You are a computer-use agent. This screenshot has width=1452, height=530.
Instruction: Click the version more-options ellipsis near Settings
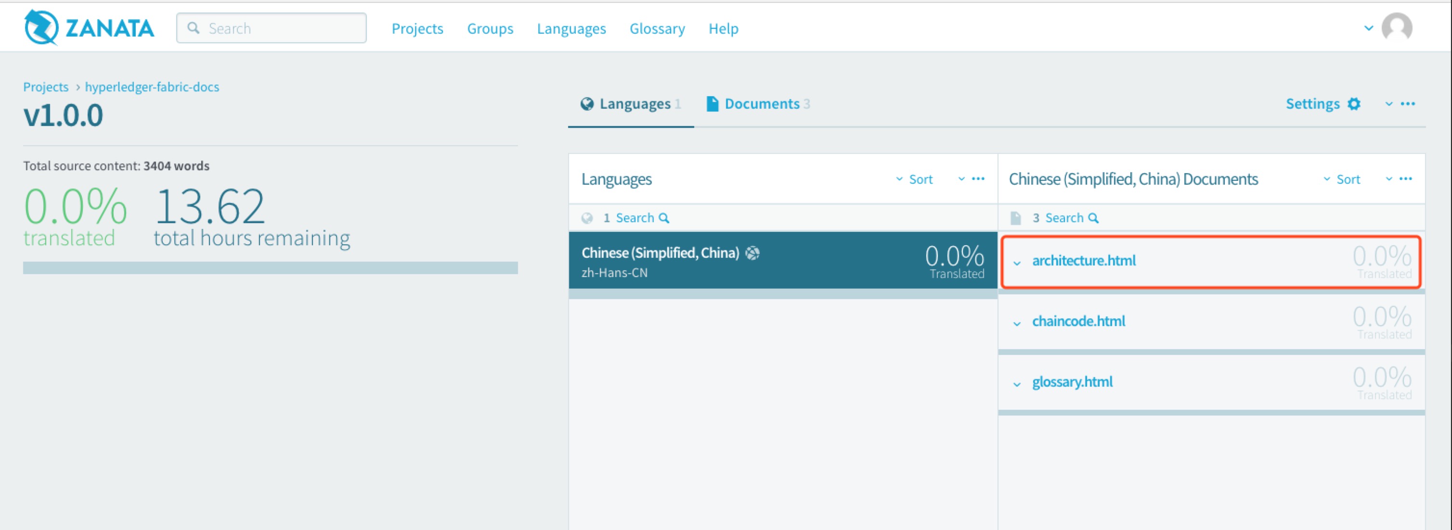(1408, 104)
